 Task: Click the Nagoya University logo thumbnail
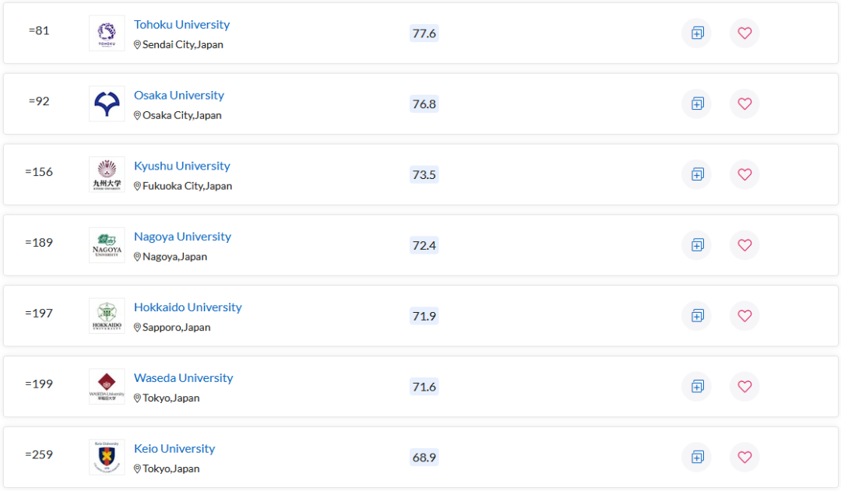[107, 246]
